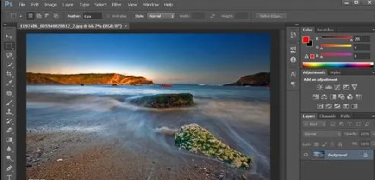Click the Refine Edge button
This screenshot has width=375, height=180.
(271, 16)
